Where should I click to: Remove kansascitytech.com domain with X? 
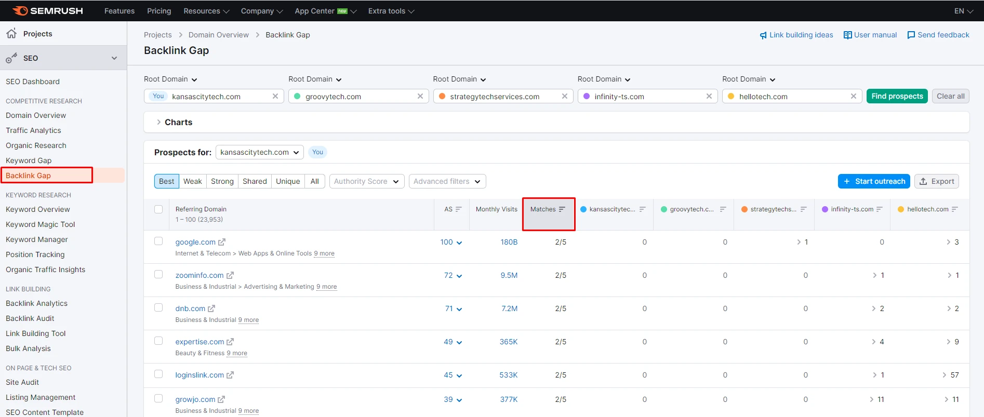click(x=275, y=96)
